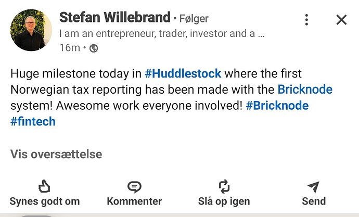Screen dimensions: 359x217
Task: Open the Stefan Willebrand name link
Action: (114, 17)
